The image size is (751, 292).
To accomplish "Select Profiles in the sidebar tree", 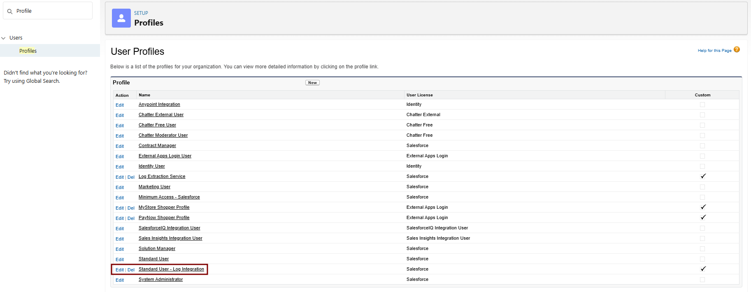I will pyautogui.click(x=28, y=51).
